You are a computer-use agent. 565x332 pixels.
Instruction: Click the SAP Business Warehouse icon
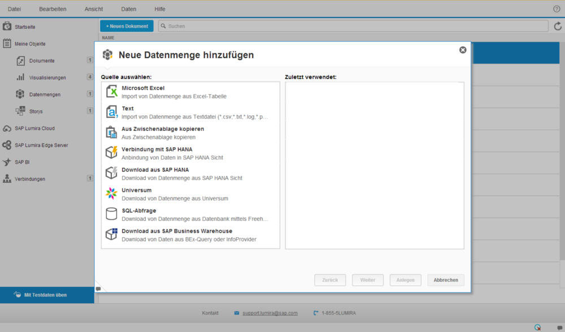click(x=111, y=234)
